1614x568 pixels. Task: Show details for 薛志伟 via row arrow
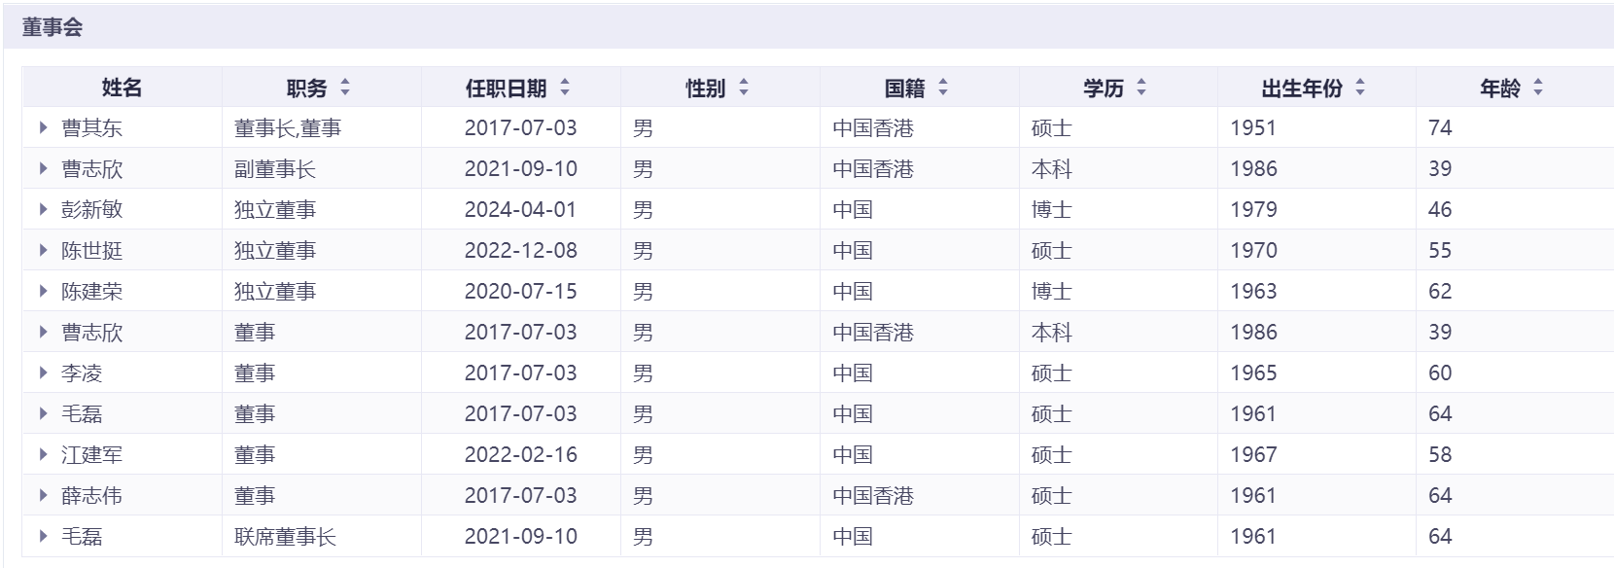(x=44, y=495)
